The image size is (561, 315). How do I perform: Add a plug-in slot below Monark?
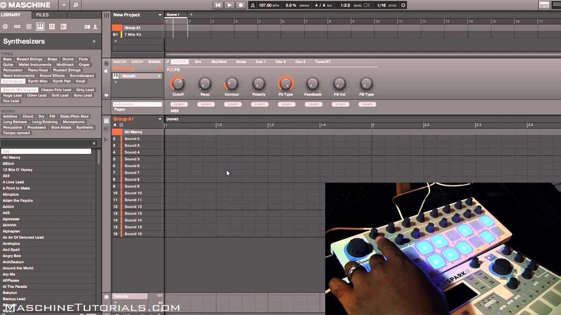pos(116,82)
